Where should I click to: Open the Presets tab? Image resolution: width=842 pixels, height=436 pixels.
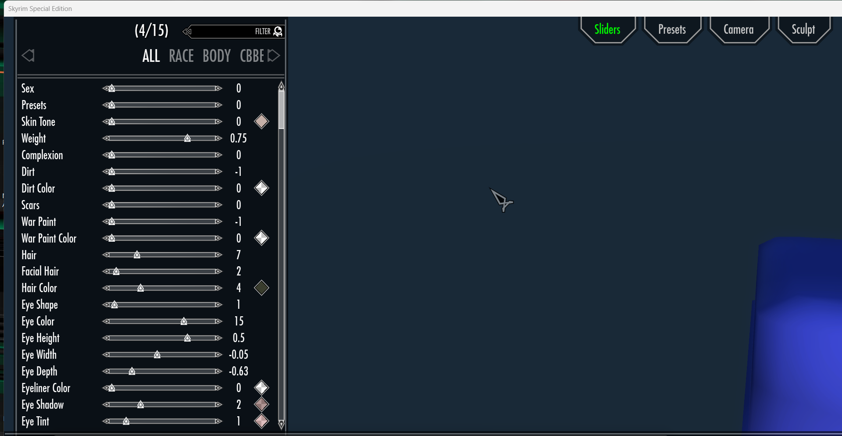[672, 29]
